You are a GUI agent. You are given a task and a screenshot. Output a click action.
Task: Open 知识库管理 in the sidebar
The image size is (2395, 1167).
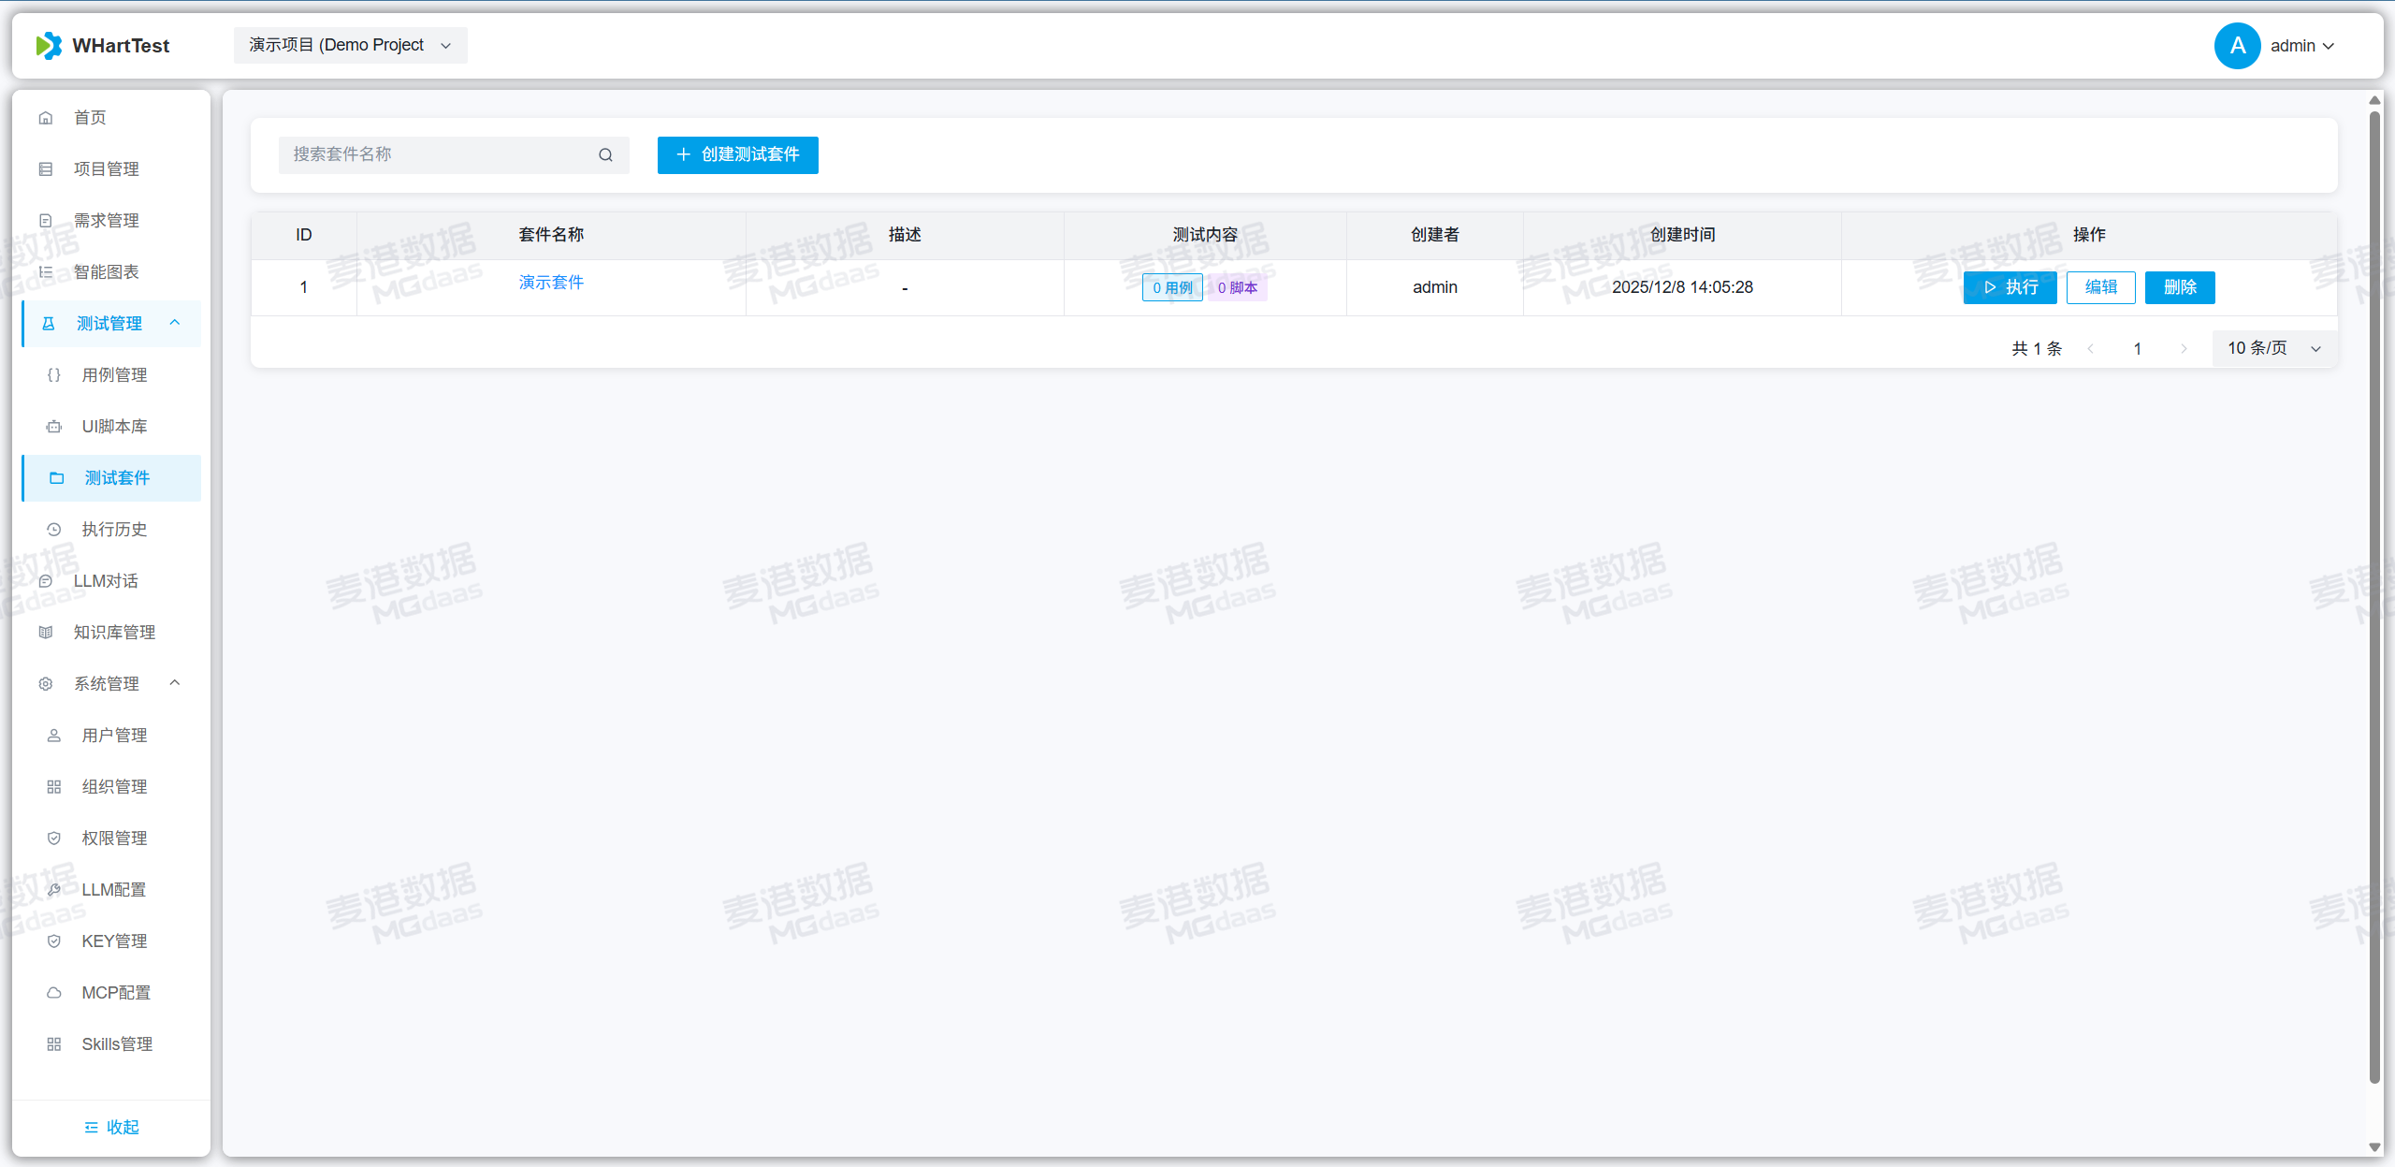(114, 633)
